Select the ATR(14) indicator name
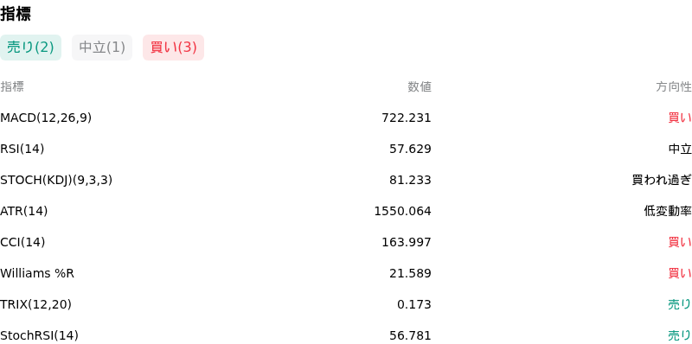 point(24,211)
